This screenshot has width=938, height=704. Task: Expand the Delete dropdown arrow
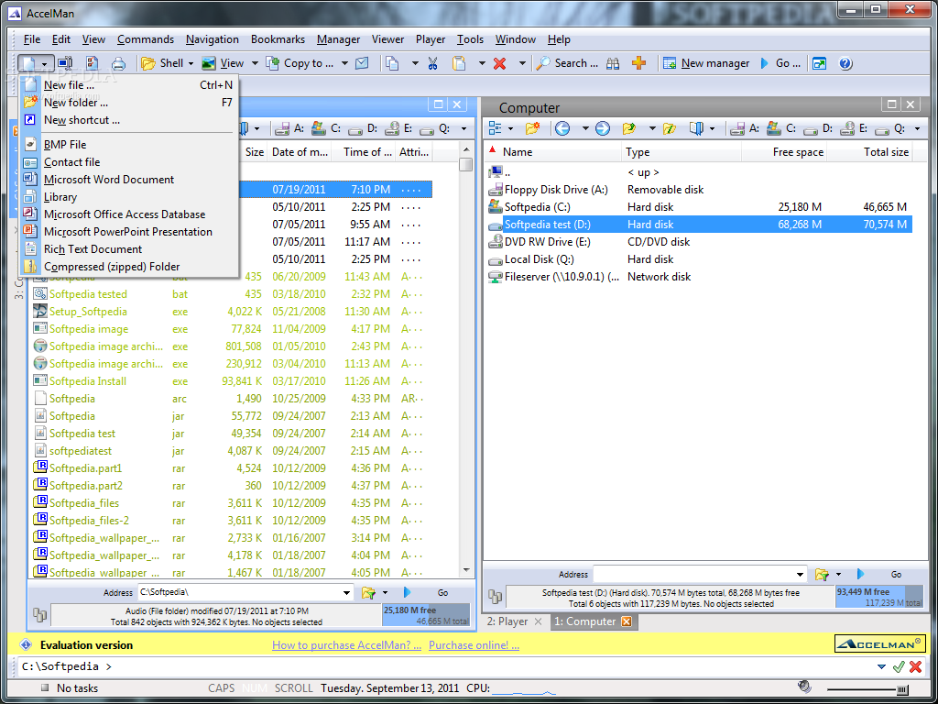coord(521,63)
